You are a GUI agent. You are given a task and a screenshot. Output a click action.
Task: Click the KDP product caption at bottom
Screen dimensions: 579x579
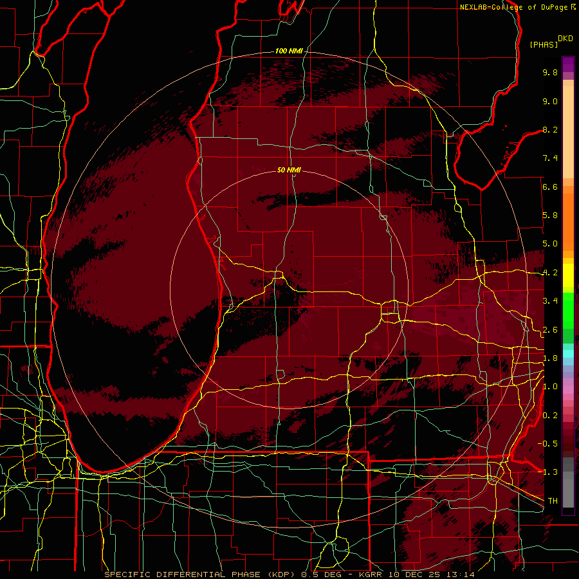point(289,574)
